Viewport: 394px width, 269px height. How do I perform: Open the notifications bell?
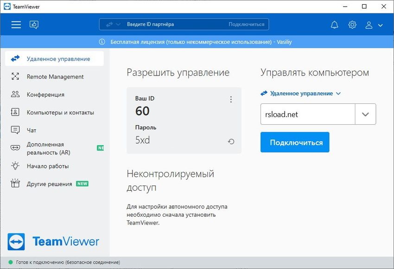(x=334, y=25)
